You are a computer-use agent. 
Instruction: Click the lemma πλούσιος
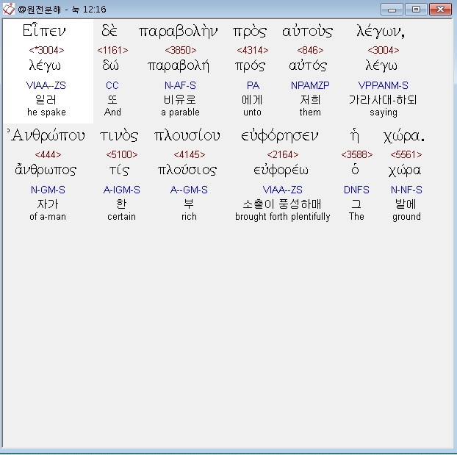[187, 171]
